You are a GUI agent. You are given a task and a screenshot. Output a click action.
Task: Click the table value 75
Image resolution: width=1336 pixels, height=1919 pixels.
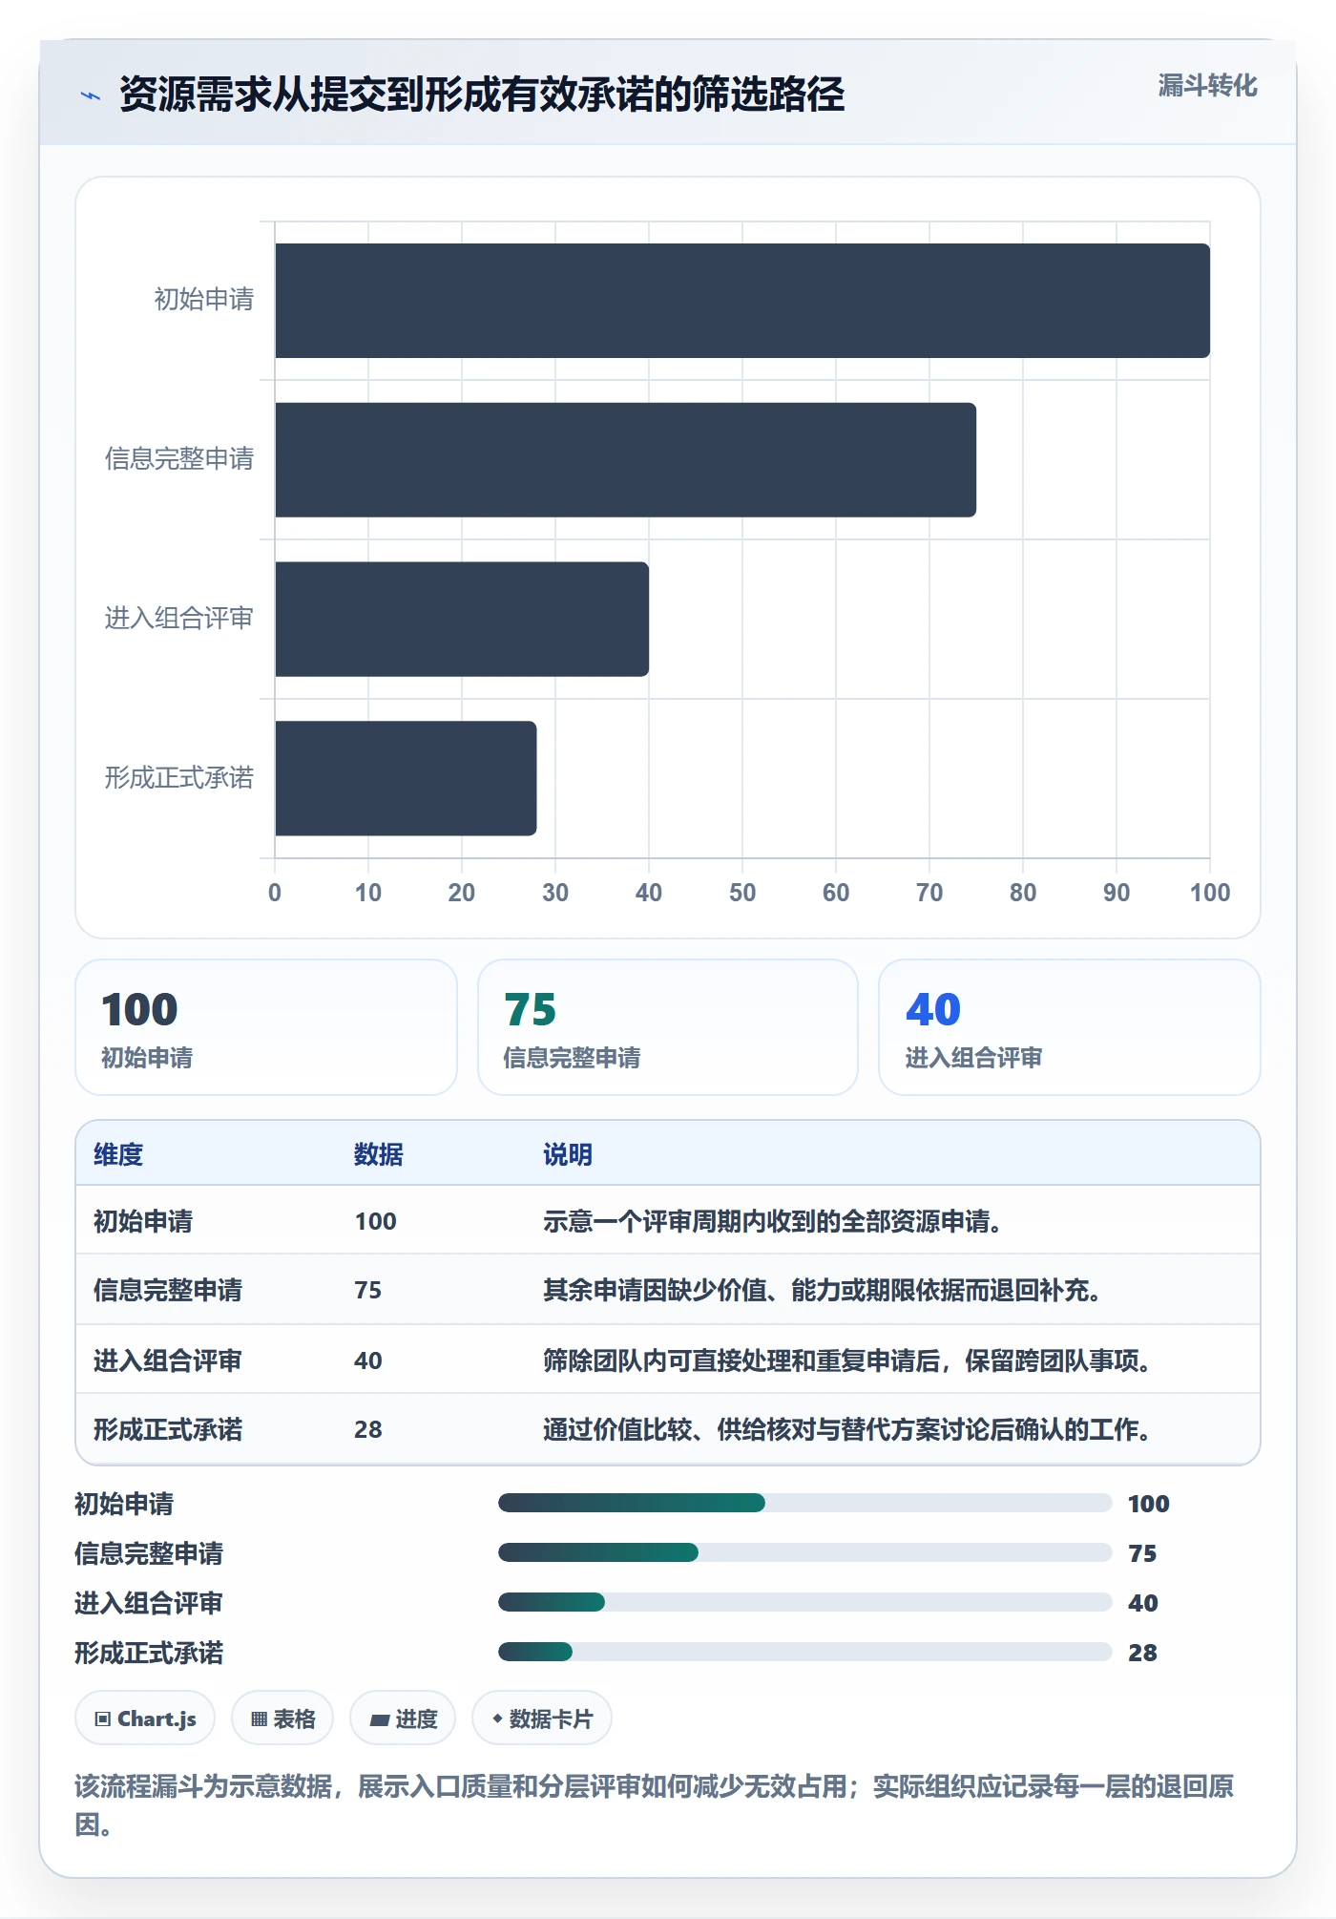368,1290
